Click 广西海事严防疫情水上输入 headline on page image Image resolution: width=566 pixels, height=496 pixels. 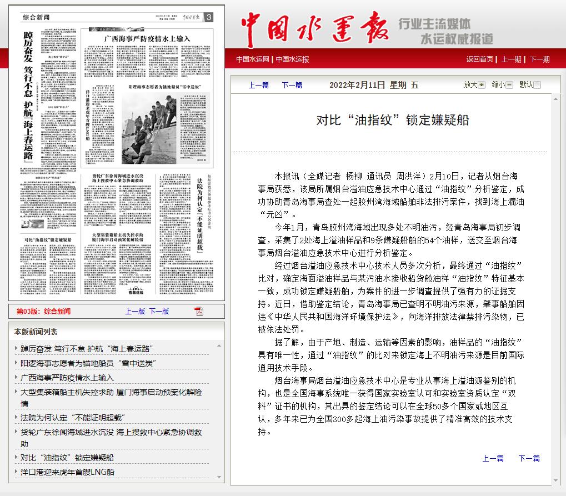(x=147, y=39)
